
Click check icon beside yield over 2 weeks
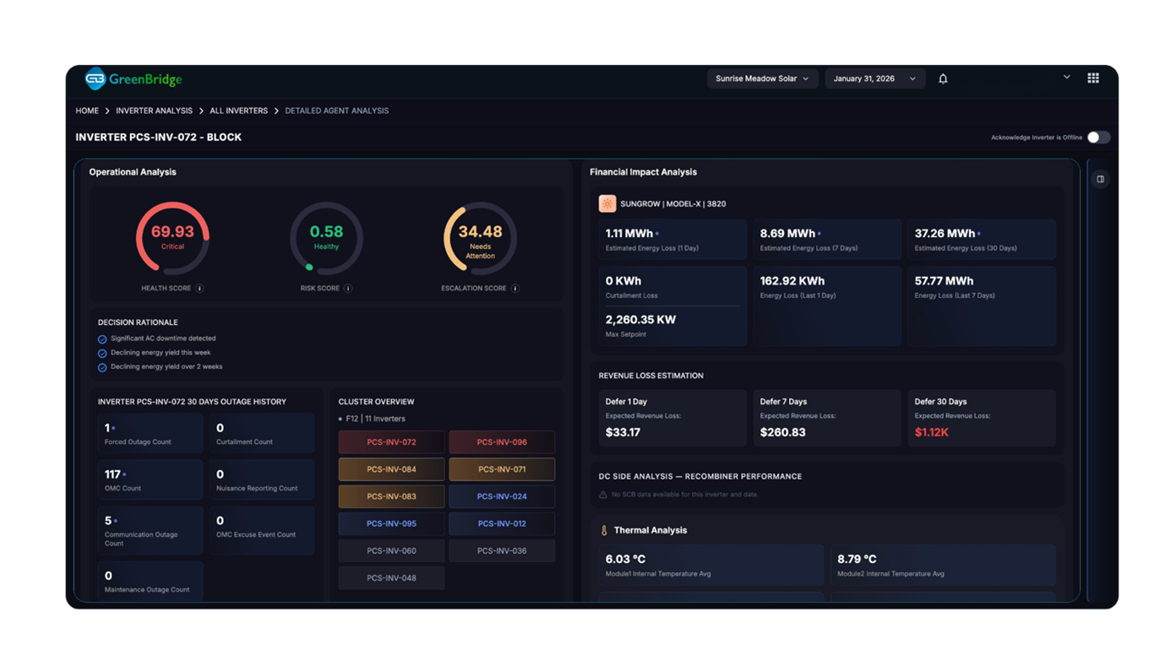click(102, 368)
